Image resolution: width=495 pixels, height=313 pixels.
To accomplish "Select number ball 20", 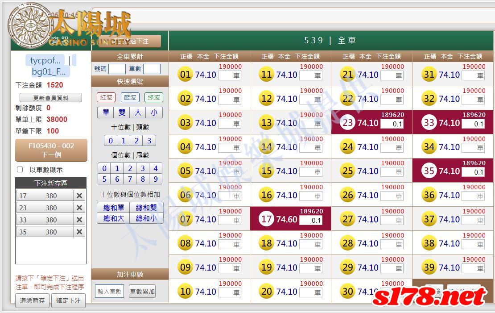I will click(266, 291).
